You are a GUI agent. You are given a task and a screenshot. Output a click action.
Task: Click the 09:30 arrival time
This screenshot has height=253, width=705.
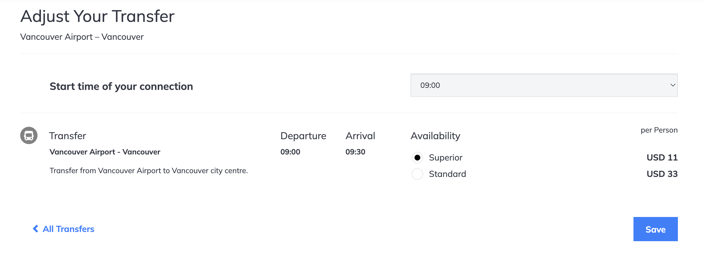tap(355, 152)
